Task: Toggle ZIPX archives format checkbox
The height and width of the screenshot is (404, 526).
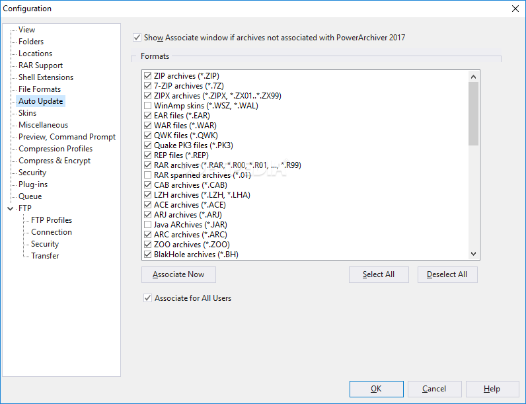Action: click(147, 96)
